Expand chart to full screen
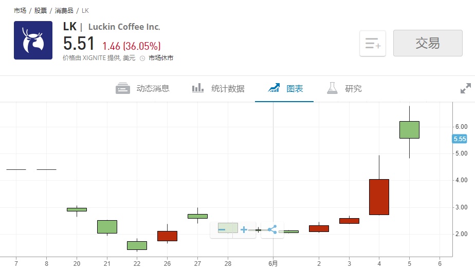The image size is (475, 272). (465, 89)
